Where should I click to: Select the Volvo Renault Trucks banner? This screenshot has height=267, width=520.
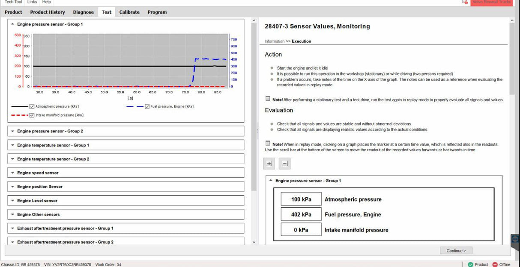coord(491,2)
